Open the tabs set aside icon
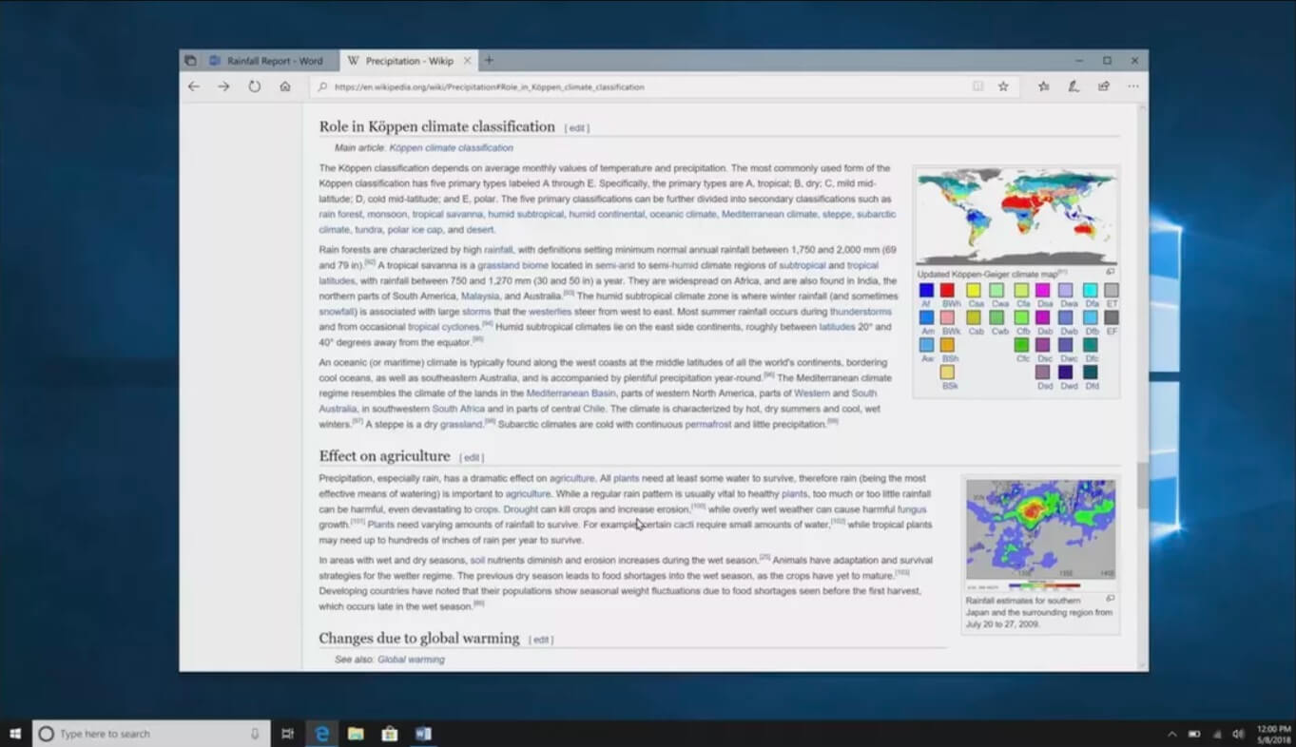 click(x=190, y=61)
